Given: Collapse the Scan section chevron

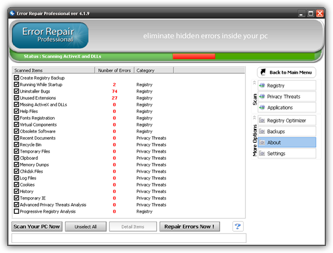Looking at the screenshot, I should tap(255, 83).
